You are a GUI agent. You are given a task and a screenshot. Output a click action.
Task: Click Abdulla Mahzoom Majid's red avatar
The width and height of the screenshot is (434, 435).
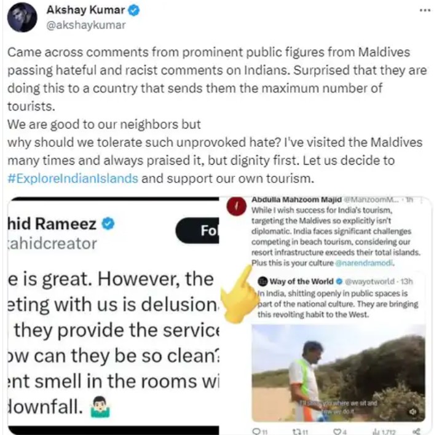237,206
